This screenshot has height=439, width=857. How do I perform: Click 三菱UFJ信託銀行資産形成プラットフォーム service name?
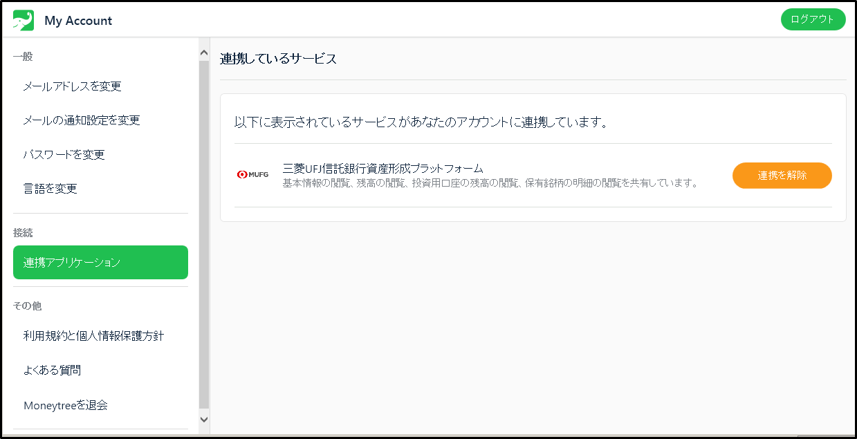[383, 168]
